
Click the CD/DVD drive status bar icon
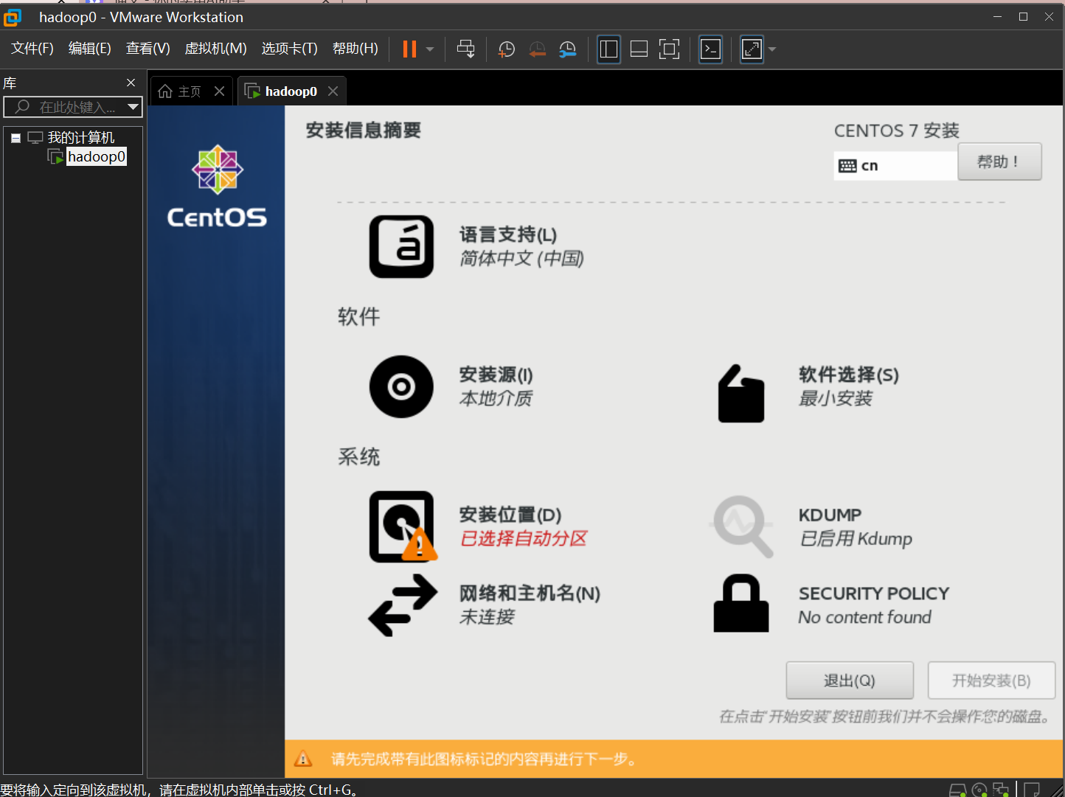point(979,790)
